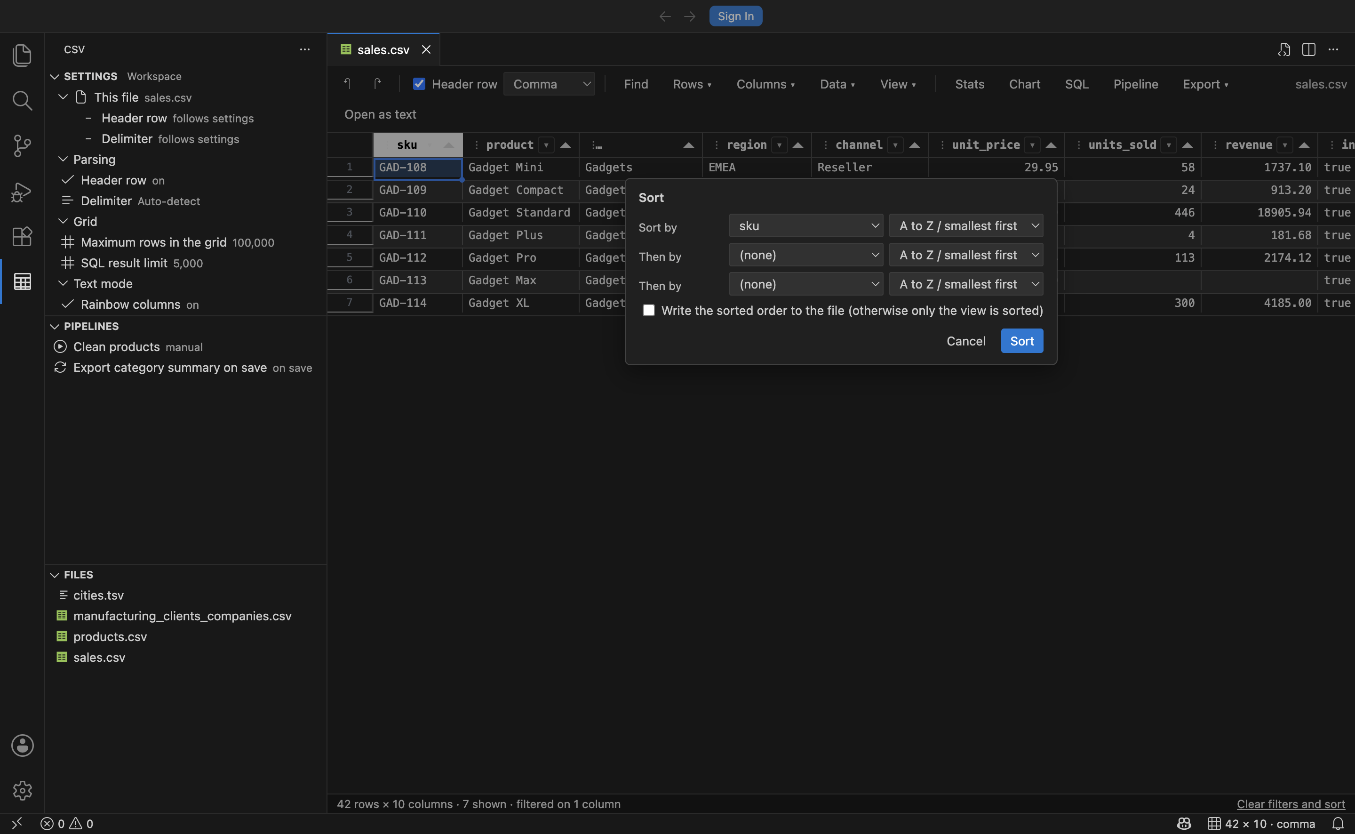The image size is (1355, 834).
Task: Open the Comma delimiter dropdown
Action: 549,84
